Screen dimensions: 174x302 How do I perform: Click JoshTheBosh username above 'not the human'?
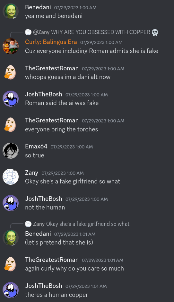(44, 199)
